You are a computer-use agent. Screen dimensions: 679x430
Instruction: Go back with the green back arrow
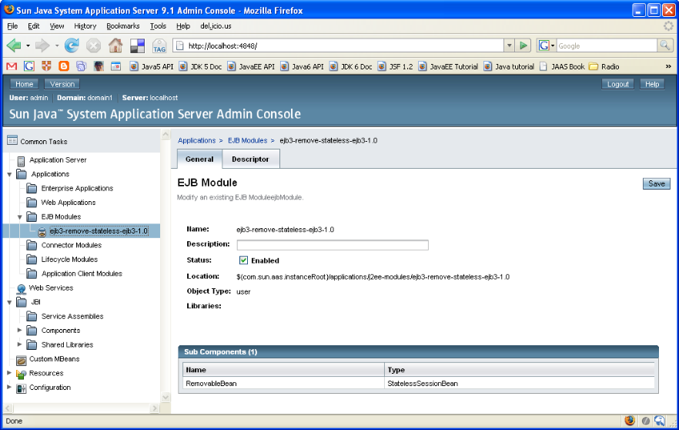tap(14, 45)
